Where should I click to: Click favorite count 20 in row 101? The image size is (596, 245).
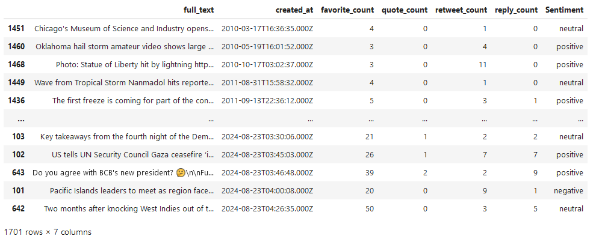[370, 191]
